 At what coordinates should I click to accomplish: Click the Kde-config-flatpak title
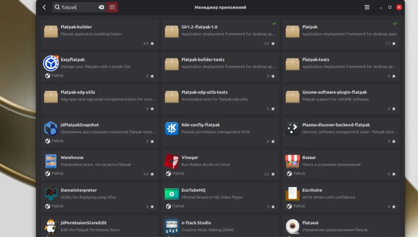tap(201, 125)
